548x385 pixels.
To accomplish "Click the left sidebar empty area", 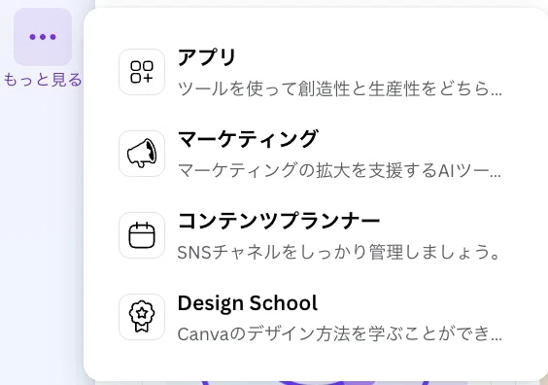I will (x=42, y=227).
